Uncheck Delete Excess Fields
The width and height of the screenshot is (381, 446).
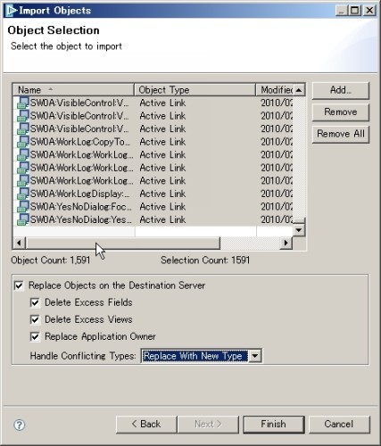pos(35,302)
